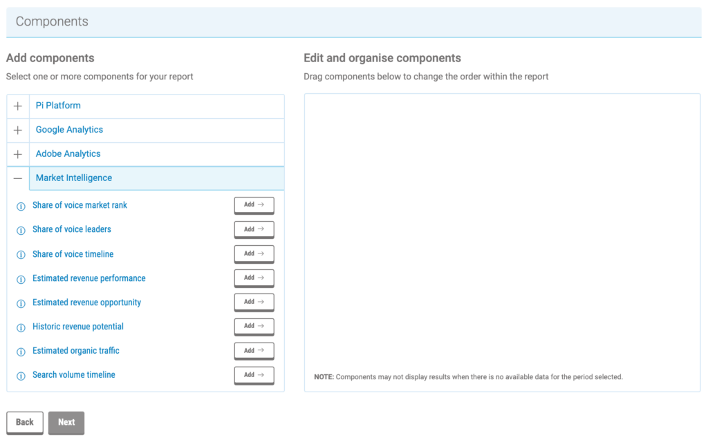This screenshot has width=708, height=442.
Task: Select the Pi Platform category label
Action: click(x=58, y=106)
